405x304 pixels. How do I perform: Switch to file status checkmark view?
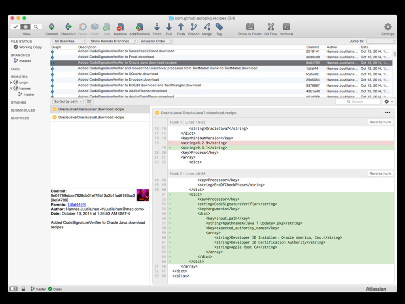coord(16,27)
